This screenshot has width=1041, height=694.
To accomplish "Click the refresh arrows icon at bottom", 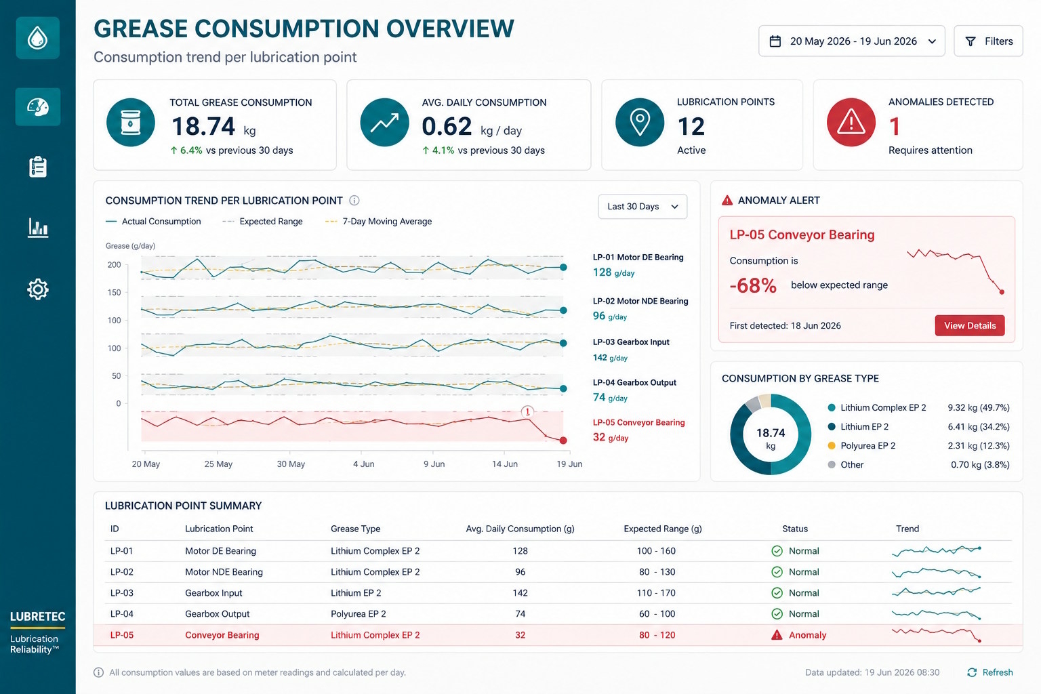I will pyautogui.click(x=972, y=672).
